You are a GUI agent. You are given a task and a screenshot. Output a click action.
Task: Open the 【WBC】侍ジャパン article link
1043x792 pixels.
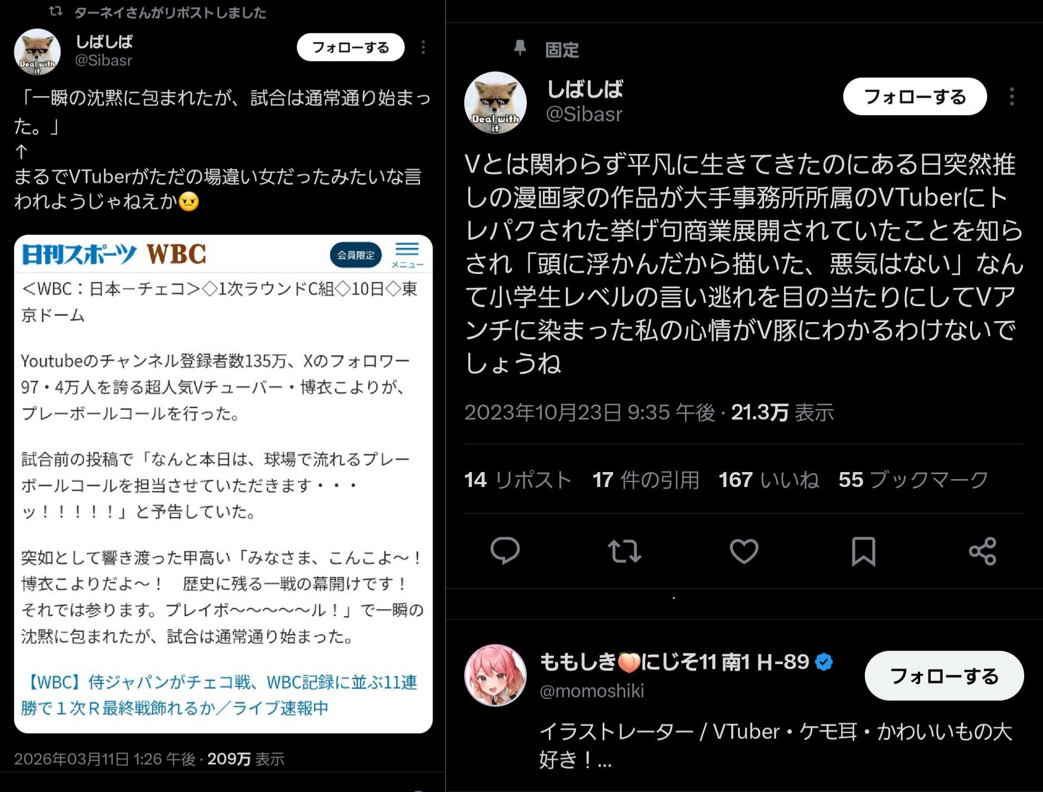[x=219, y=695]
